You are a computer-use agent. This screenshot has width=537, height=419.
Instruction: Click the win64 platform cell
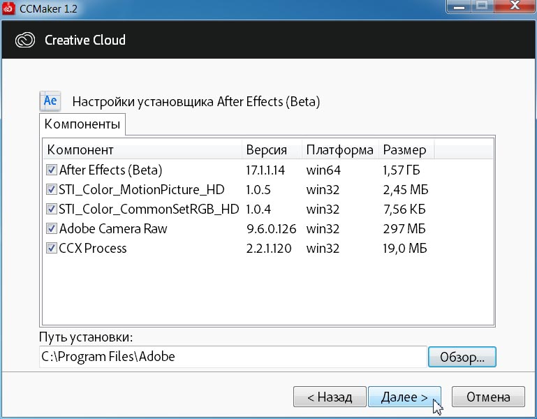(323, 170)
